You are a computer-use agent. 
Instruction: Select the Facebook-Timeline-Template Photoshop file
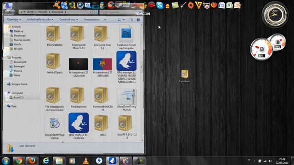tap(126, 37)
